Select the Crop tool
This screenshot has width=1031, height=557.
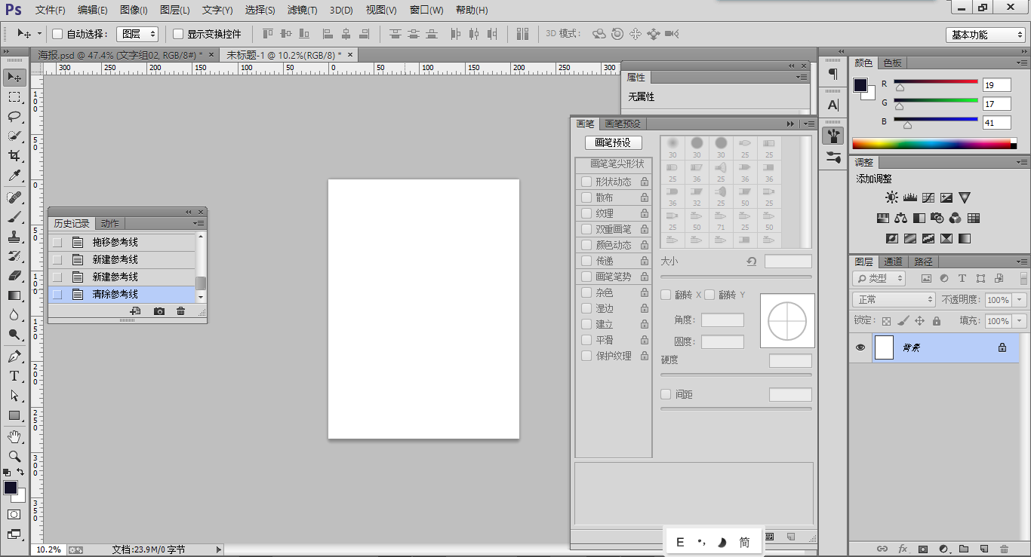tap(14, 155)
